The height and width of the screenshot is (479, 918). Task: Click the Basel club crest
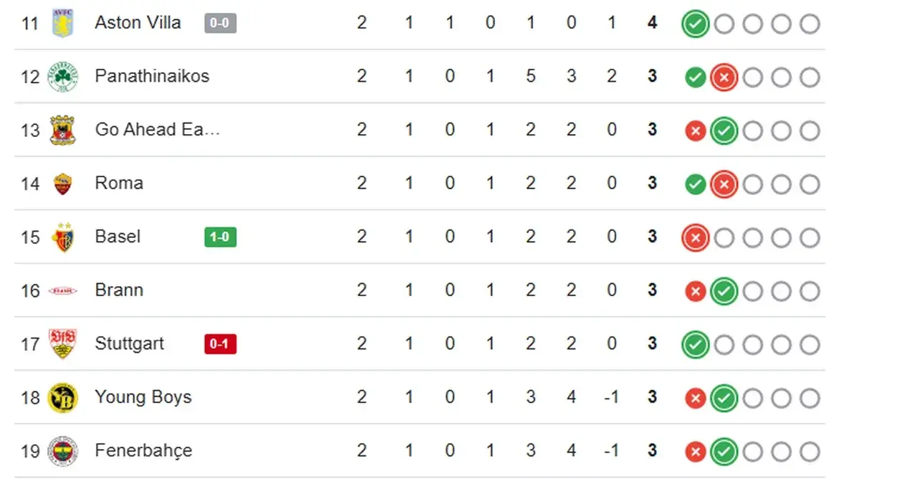[62, 237]
